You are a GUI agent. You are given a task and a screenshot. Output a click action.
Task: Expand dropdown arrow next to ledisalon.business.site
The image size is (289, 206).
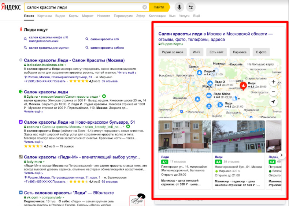65,65
